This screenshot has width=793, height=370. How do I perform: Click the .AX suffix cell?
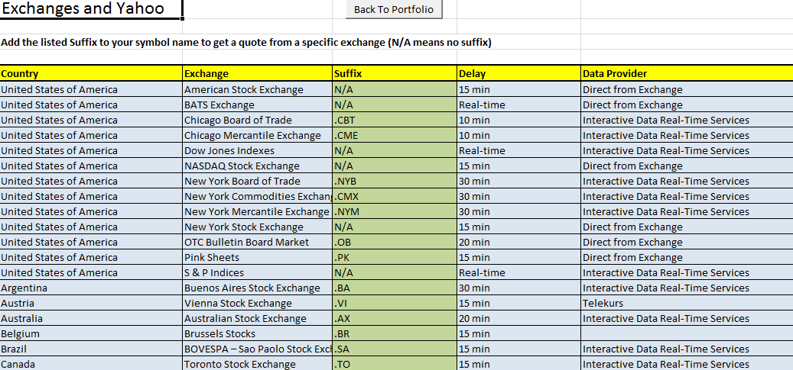(394, 318)
